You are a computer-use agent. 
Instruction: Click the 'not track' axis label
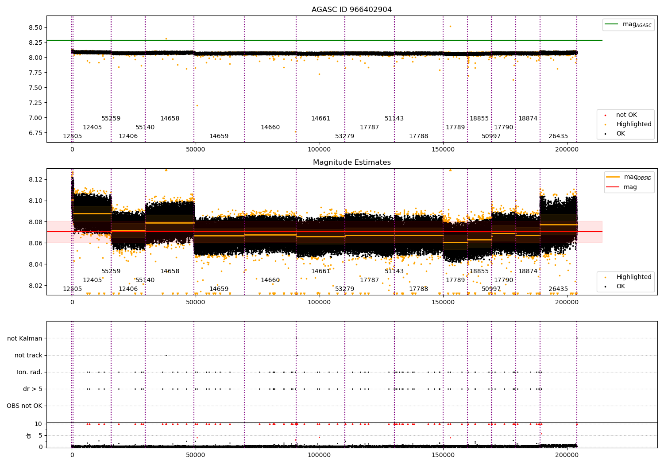(x=28, y=355)
